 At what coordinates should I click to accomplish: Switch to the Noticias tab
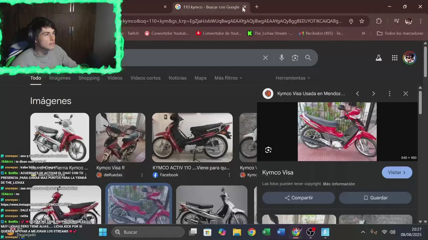178,78
